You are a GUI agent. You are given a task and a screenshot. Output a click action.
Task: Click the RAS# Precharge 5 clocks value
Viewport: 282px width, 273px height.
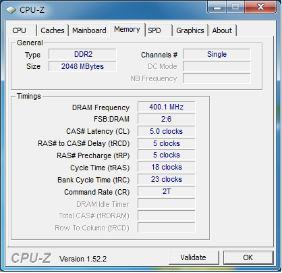pyautogui.click(x=167, y=155)
